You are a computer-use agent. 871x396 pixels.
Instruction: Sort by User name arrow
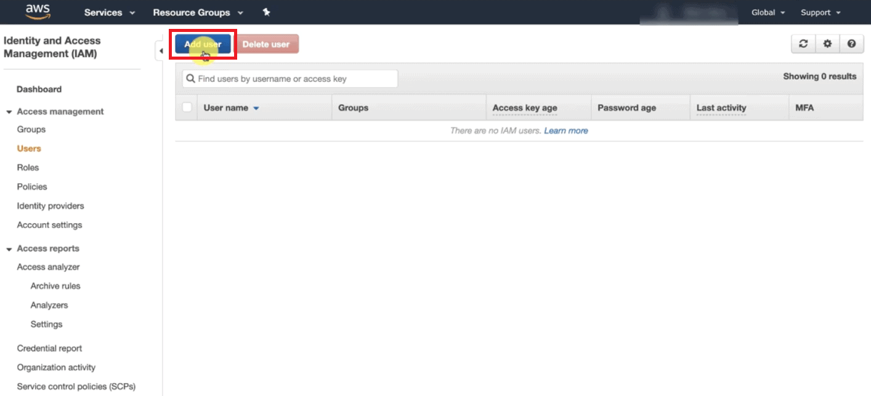tap(256, 108)
